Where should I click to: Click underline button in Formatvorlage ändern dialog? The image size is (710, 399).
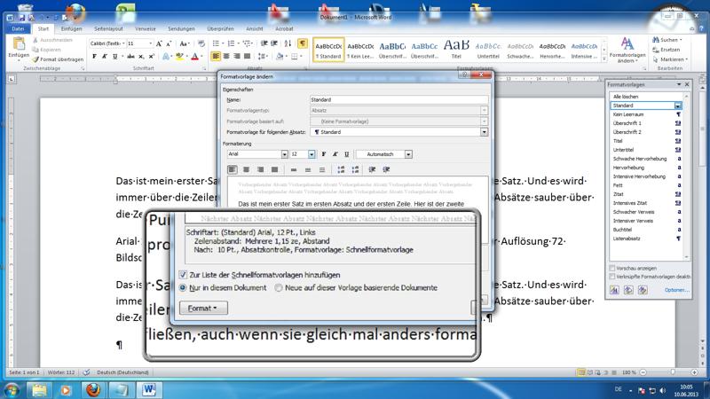tap(347, 154)
